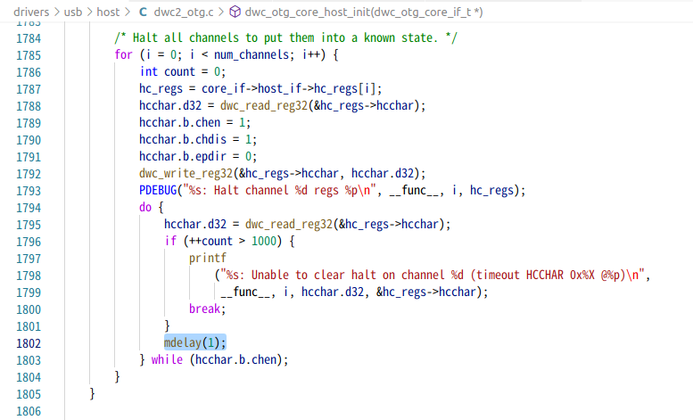Expand chevron after dwc2_otg.c breadcrumb
693x420 pixels.
coord(221,12)
